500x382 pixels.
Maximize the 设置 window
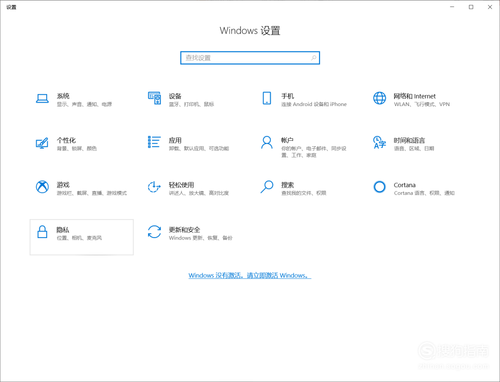click(471, 7)
